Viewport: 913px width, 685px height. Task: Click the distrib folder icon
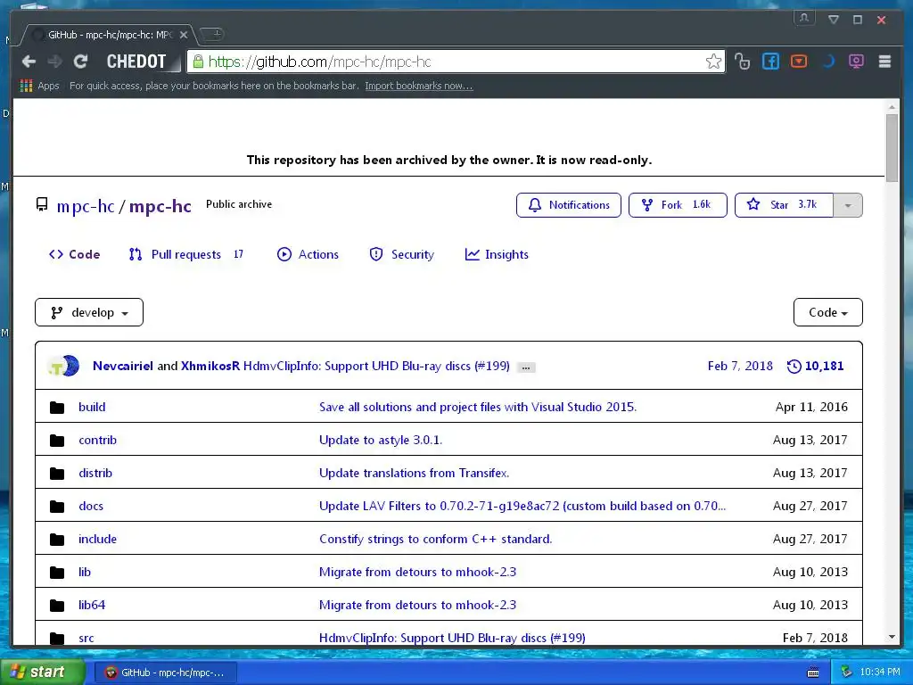(x=57, y=474)
